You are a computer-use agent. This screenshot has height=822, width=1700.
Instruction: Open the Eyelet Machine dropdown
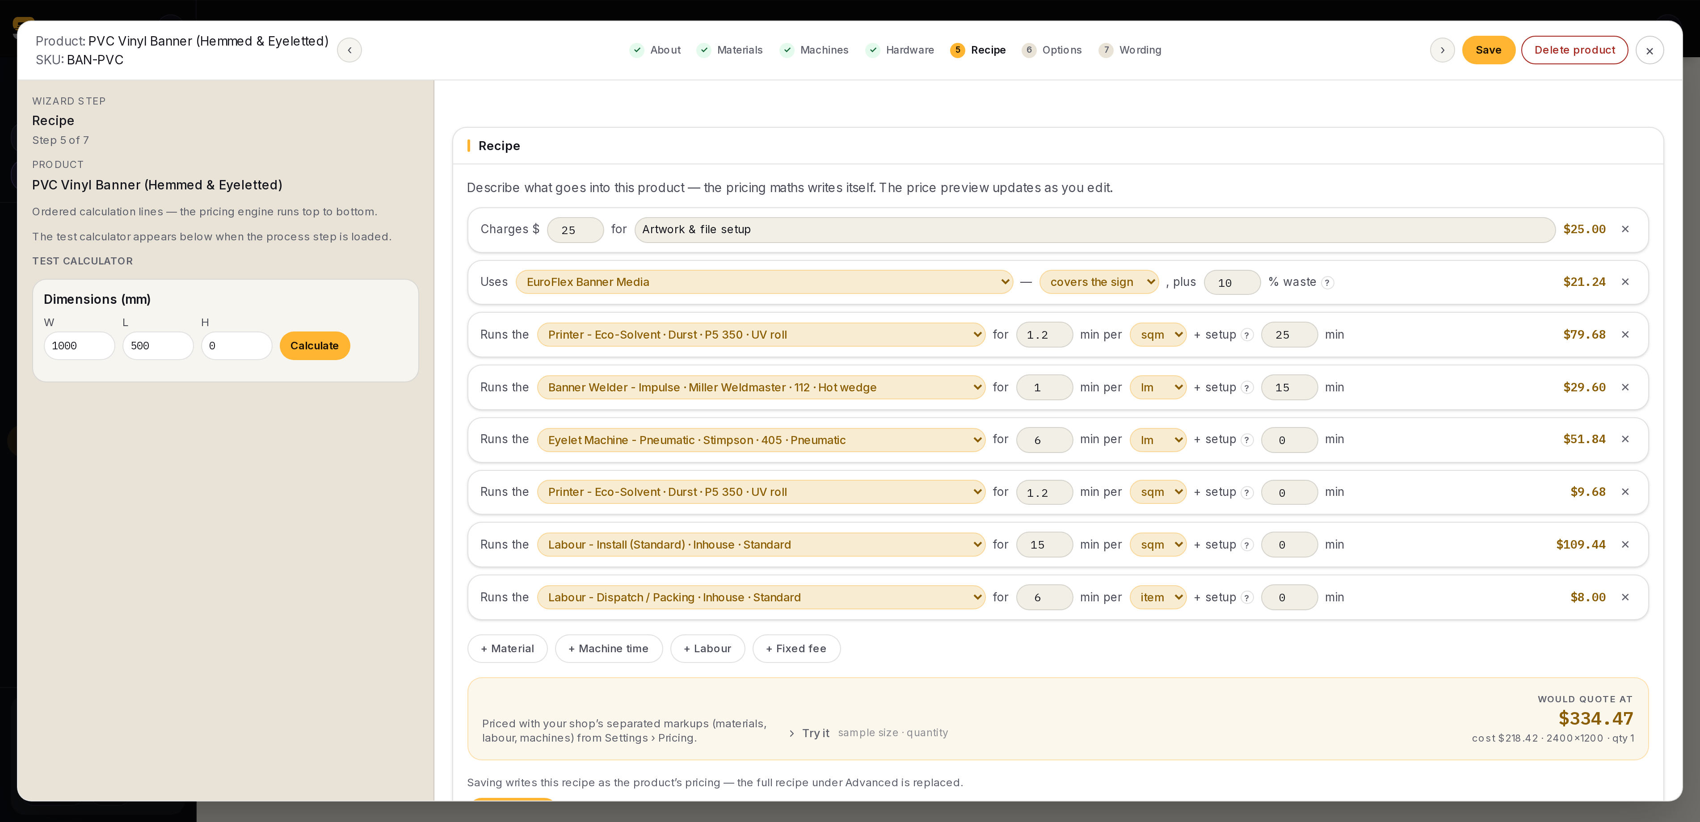click(761, 440)
